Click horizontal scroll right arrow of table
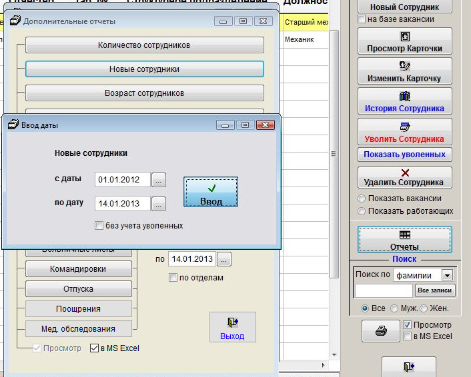Screen dimensions: 471x377 tap(323, 365)
